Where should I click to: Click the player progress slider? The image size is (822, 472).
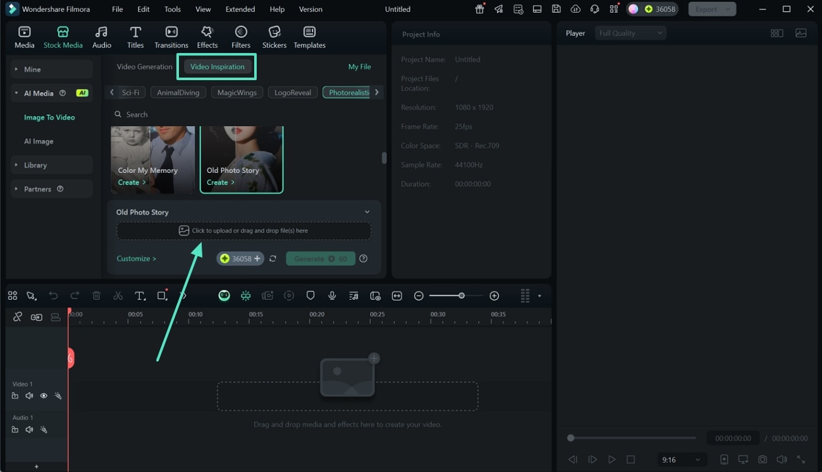631,438
